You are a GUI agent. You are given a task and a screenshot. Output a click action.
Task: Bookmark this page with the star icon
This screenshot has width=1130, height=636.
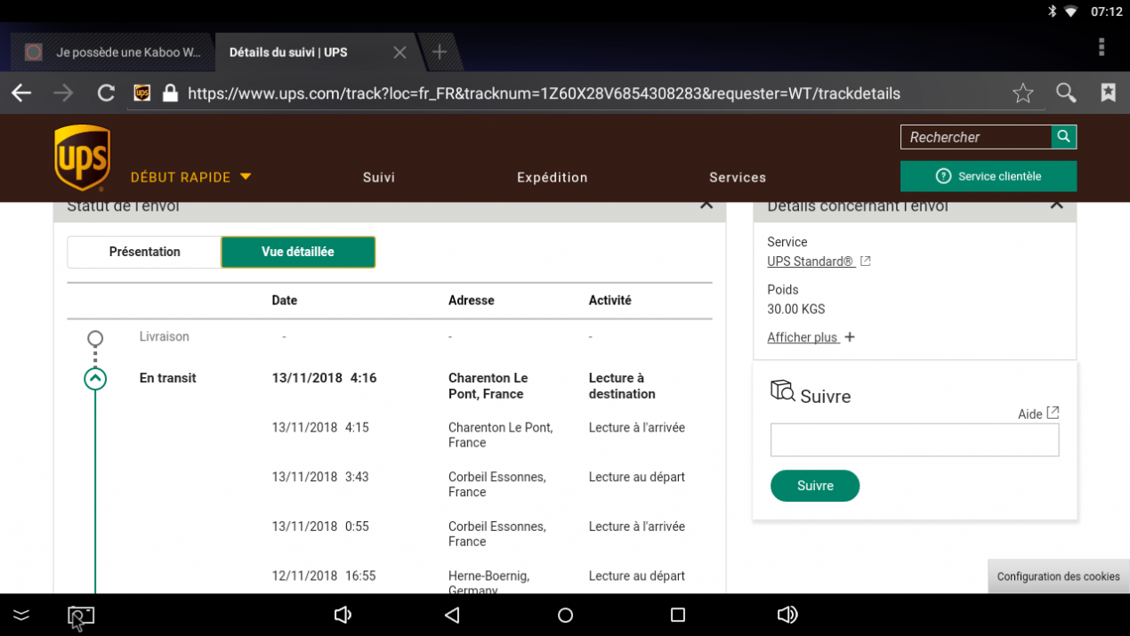click(x=1023, y=93)
